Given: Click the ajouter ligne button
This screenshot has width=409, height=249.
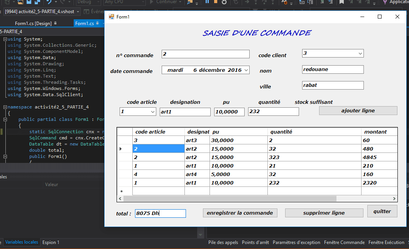Looking at the screenshot, I should [358, 111].
